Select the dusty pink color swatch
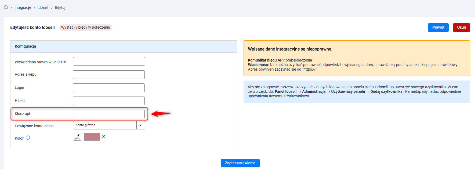Screen dimensions: 475x169 tap(92, 137)
